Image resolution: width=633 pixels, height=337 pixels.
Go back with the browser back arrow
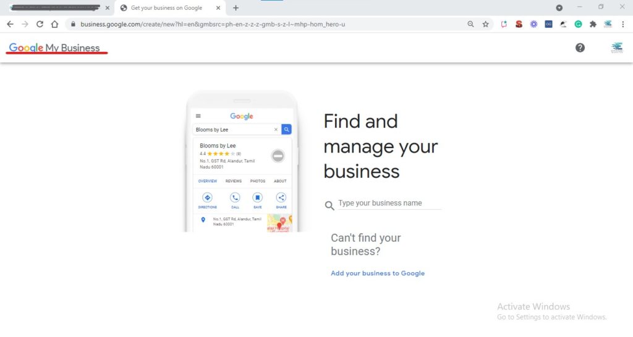tap(10, 24)
